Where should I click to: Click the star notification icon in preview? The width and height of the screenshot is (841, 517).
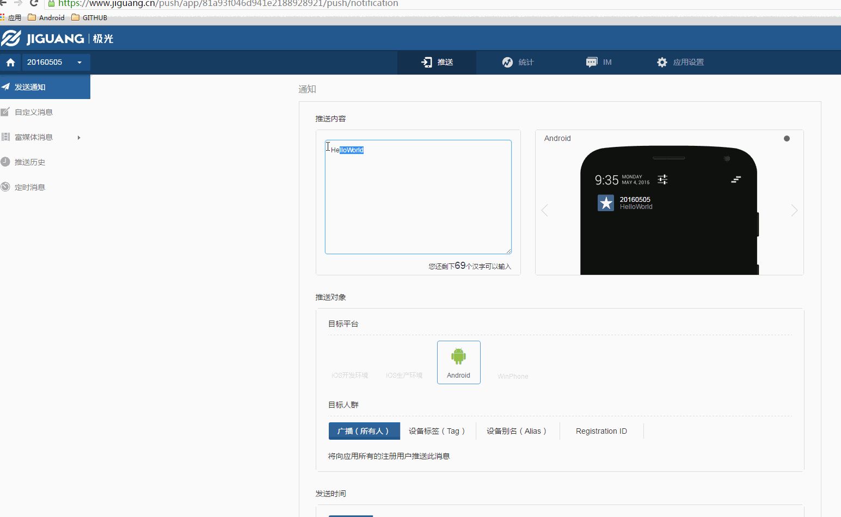pos(606,203)
